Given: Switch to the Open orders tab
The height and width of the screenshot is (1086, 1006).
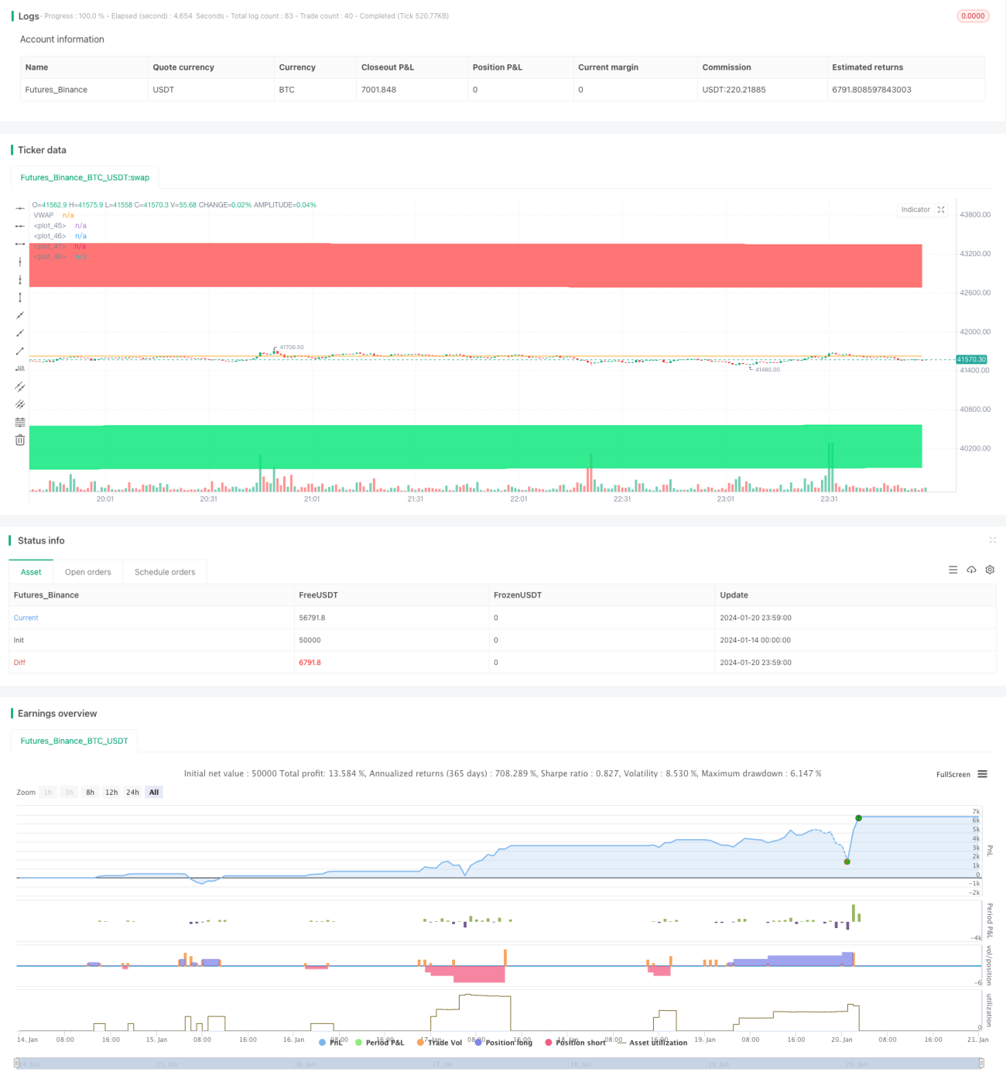Looking at the screenshot, I should point(87,572).
